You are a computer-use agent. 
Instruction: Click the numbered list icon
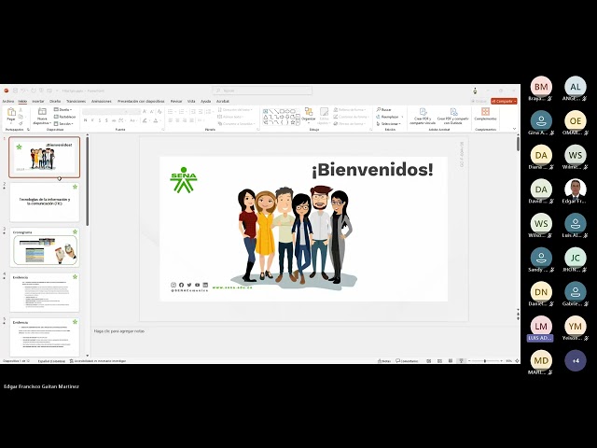[182, 111]
